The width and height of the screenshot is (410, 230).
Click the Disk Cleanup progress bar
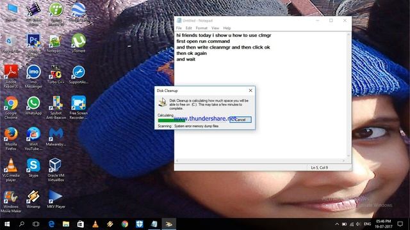193,120
